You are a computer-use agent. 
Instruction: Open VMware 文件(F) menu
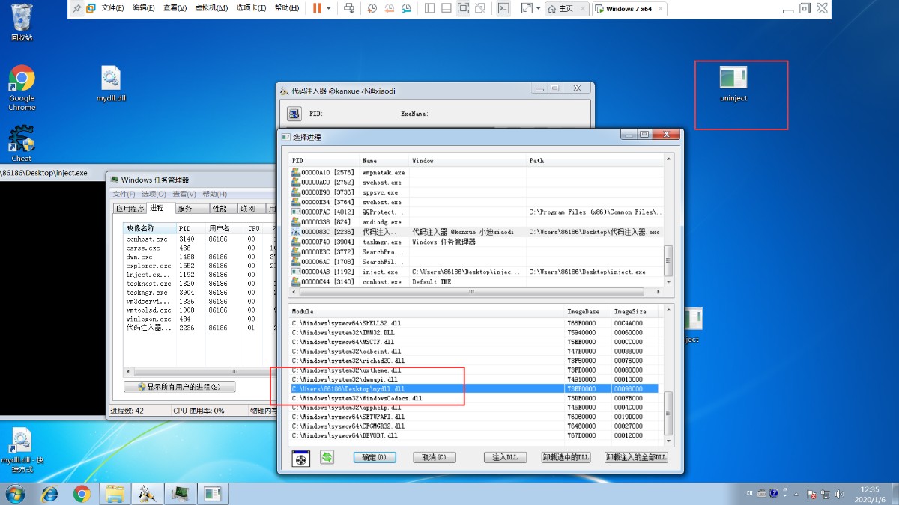tap(113, 8)
